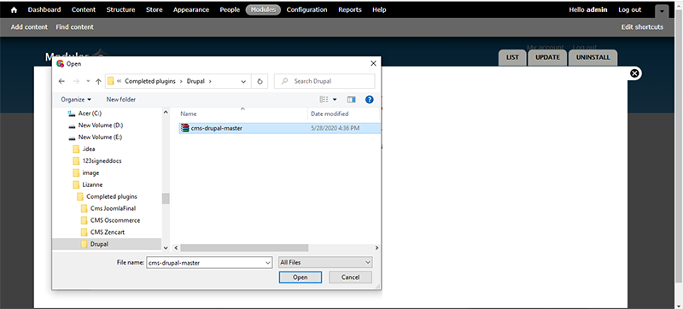Open the file dialog help icon

[x=370, y=100]
